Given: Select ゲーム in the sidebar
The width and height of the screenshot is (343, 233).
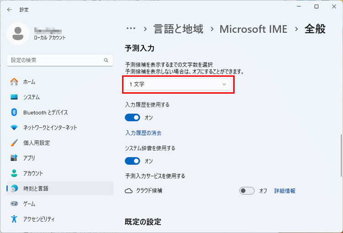Looking at the screenshot, I should click(29, 204).
